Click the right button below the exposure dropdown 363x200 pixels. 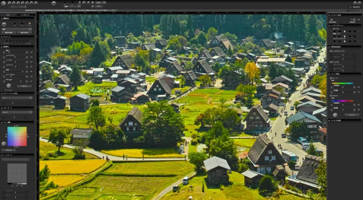point(24,33)
